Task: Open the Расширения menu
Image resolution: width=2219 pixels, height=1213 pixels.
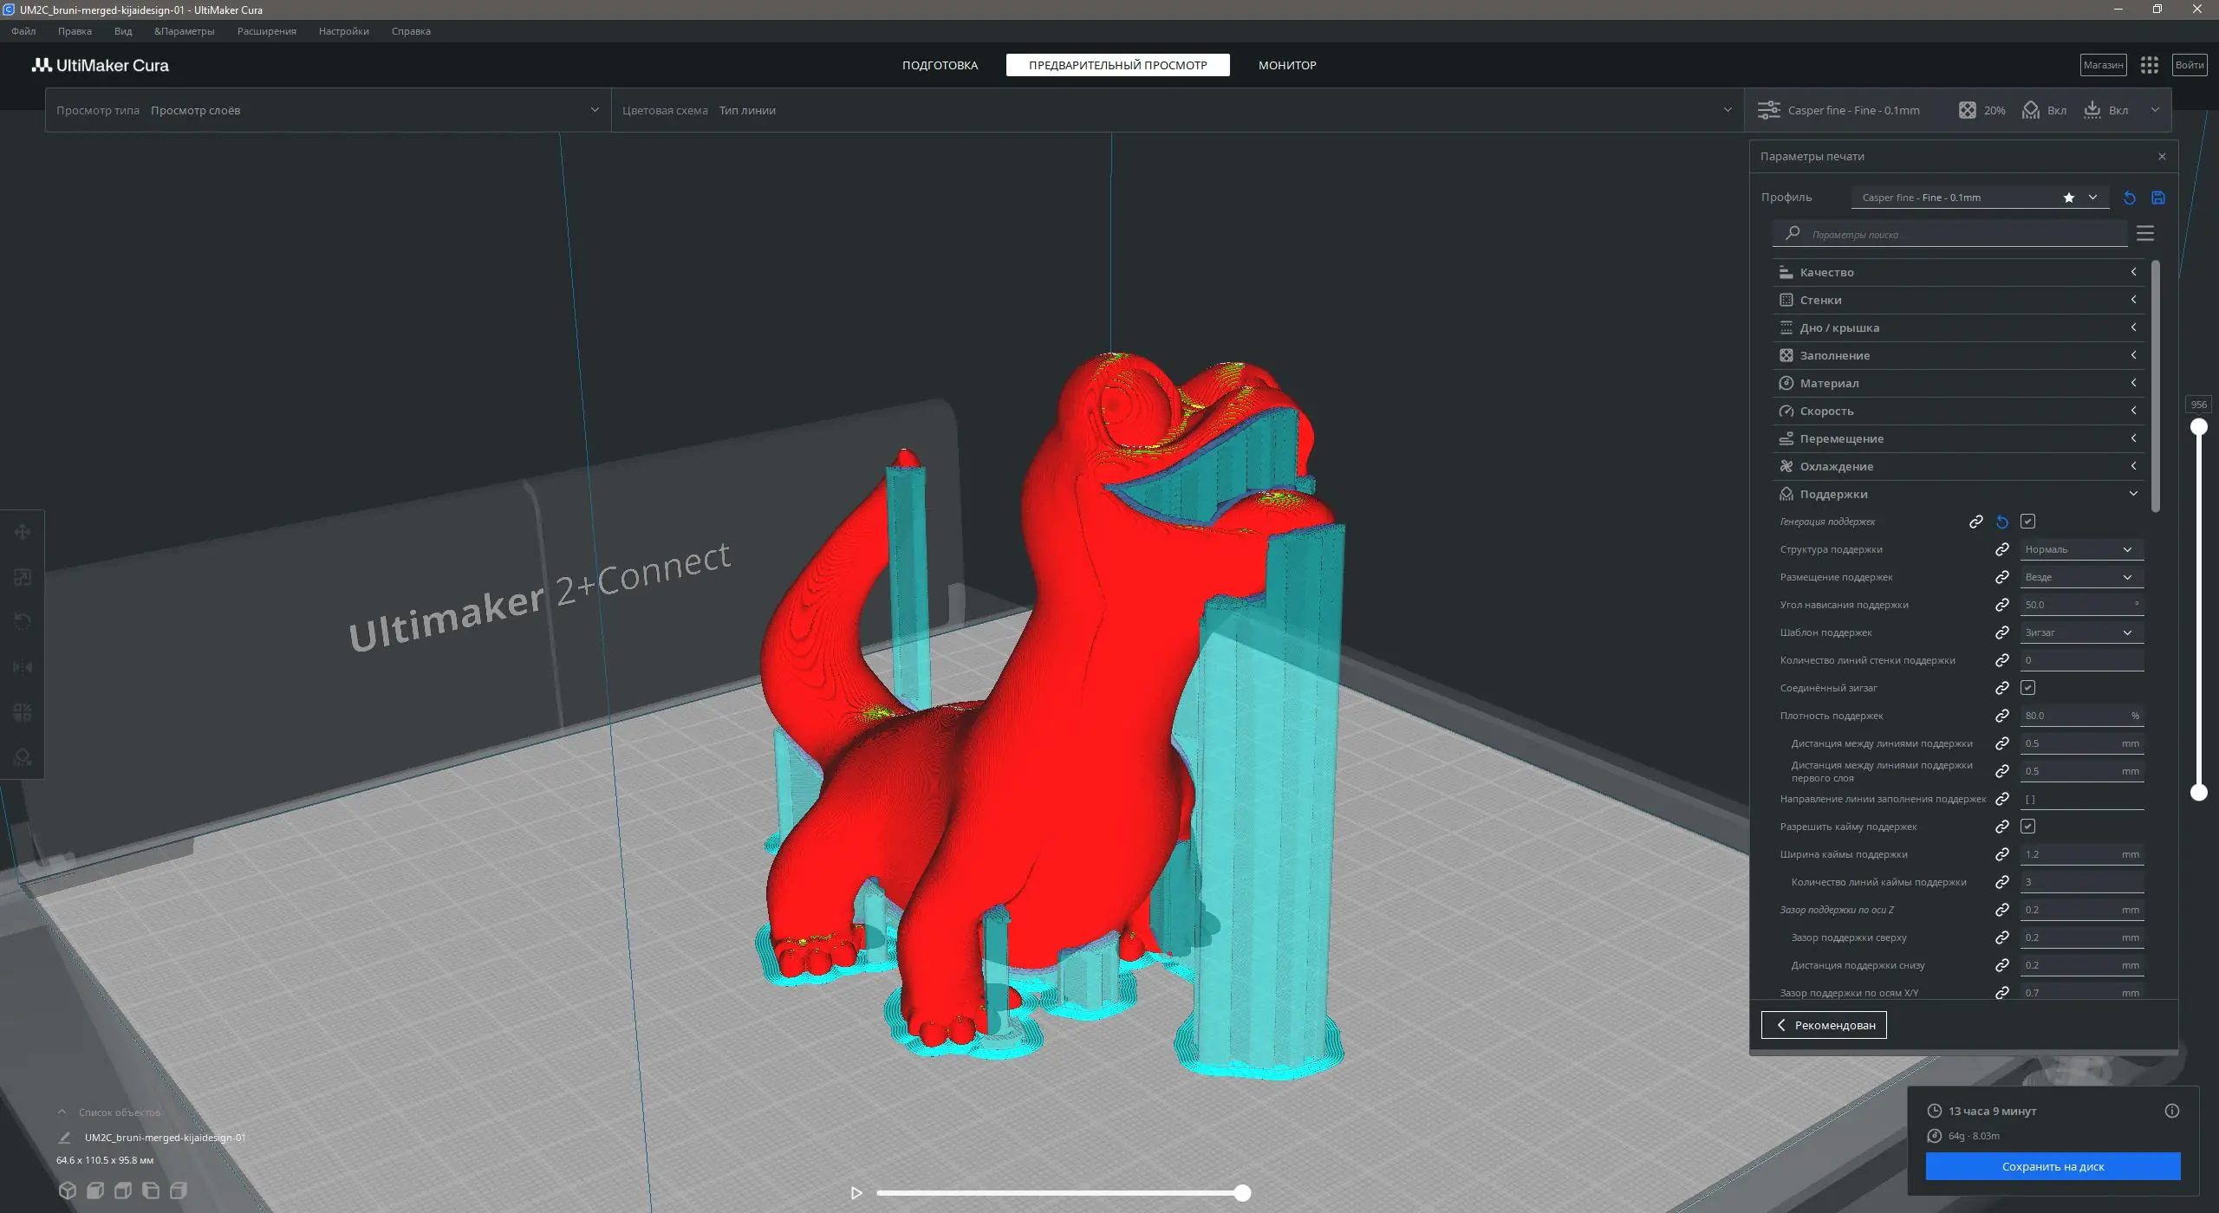Action: tap(267, 31)
